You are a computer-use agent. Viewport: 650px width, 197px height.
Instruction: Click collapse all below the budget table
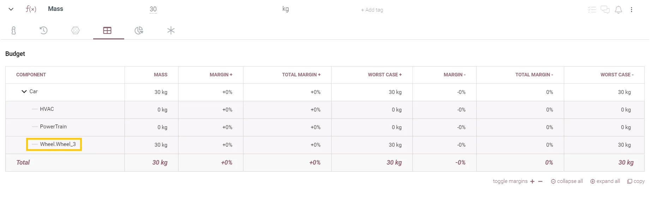click(567, 182)
